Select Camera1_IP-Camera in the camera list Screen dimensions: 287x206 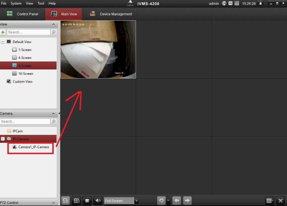(x=33, y=147)
